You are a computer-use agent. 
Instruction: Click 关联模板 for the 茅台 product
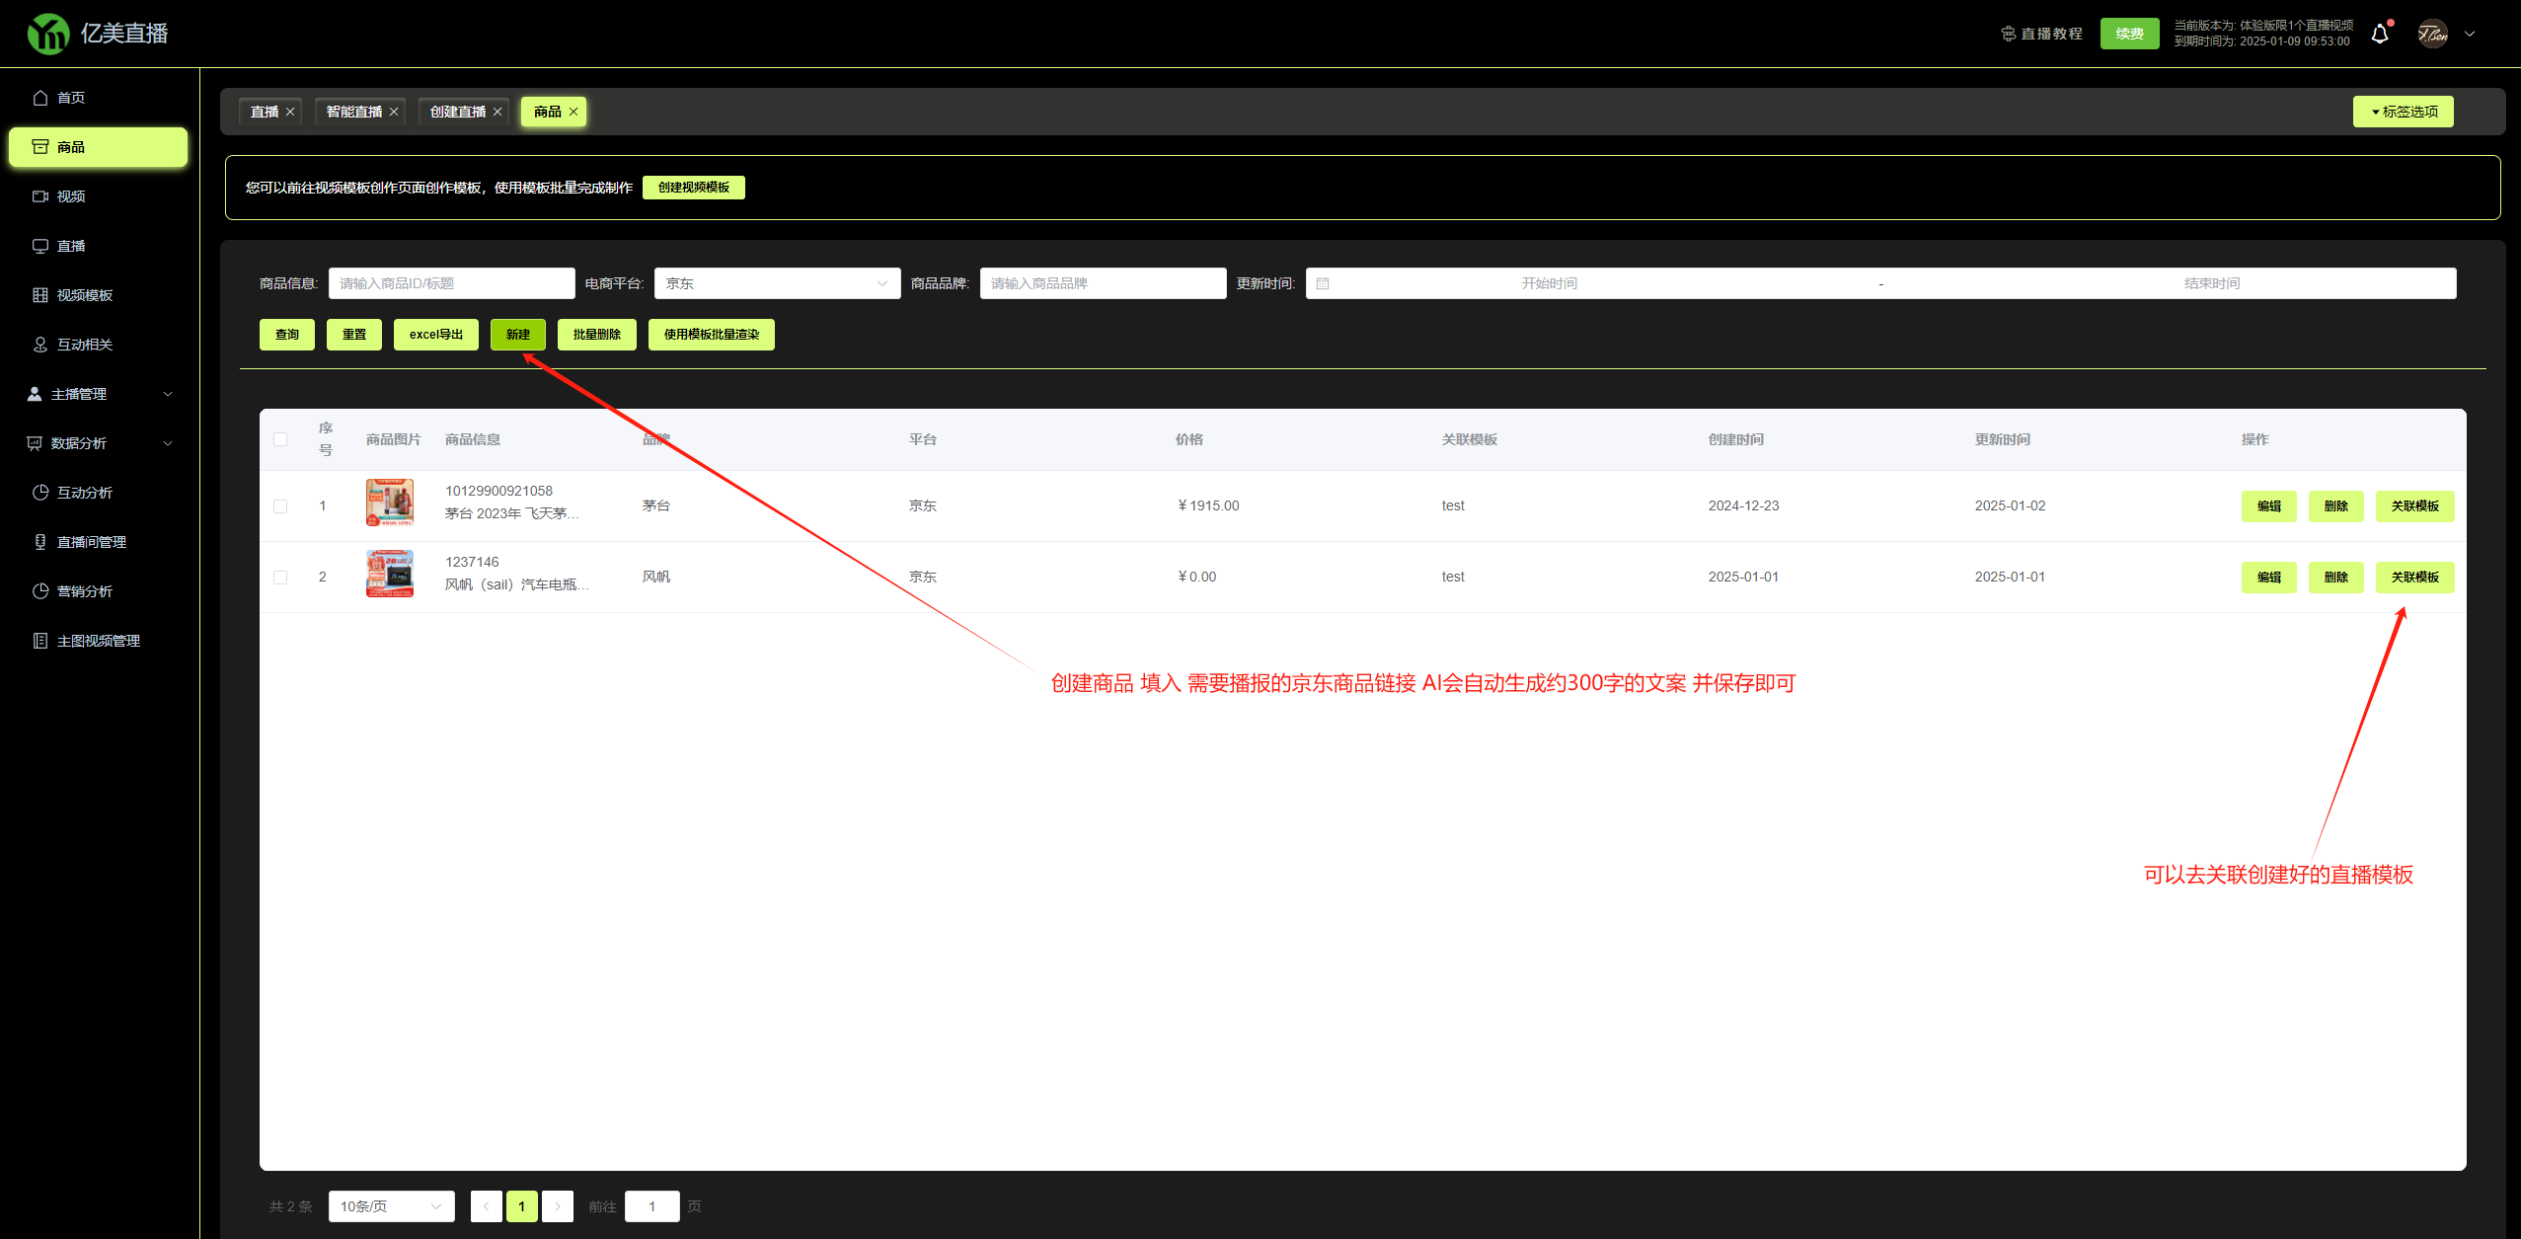(2414, 506)
